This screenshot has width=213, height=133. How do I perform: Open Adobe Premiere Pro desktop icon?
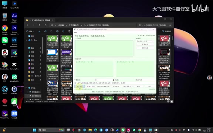click(x=14, y=30)
